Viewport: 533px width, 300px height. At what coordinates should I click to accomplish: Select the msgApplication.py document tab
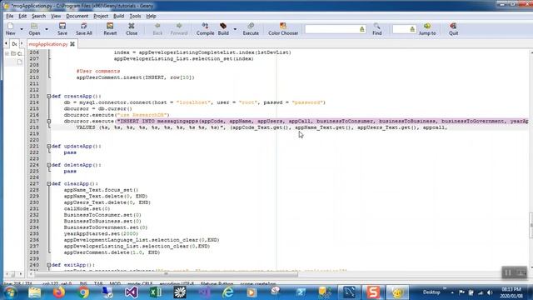point(48,44)
